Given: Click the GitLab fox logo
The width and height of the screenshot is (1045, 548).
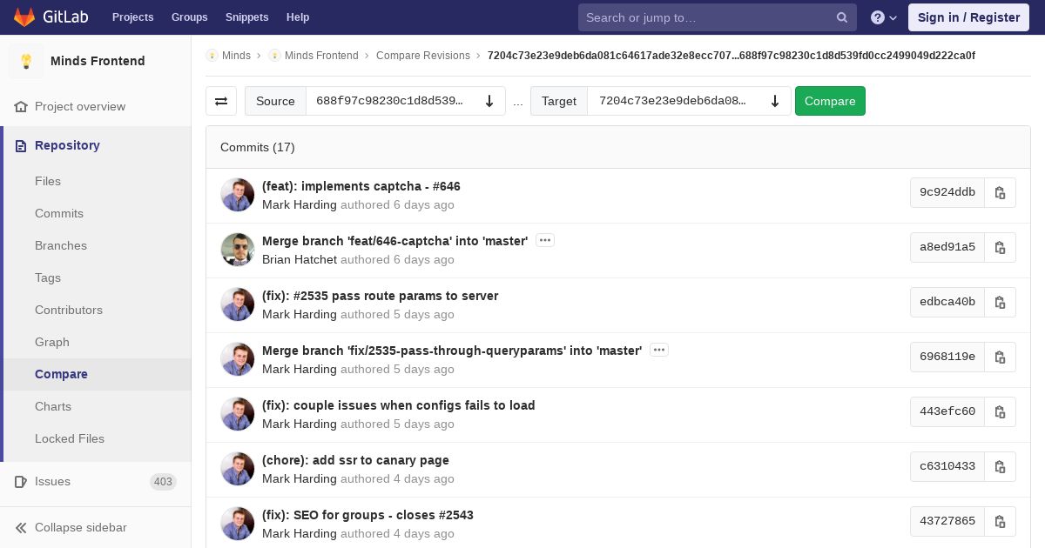Looking at the screenshot, I should pyautogui.click(x=24, y=17).
